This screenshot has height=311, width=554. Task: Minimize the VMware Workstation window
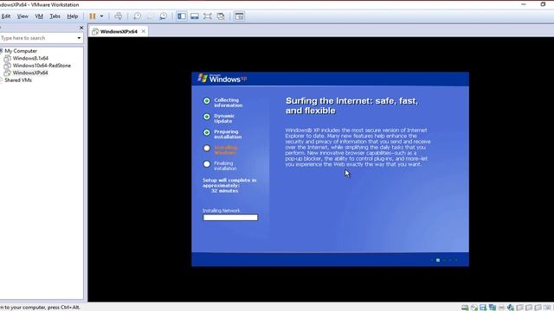(x=524, y=4)
